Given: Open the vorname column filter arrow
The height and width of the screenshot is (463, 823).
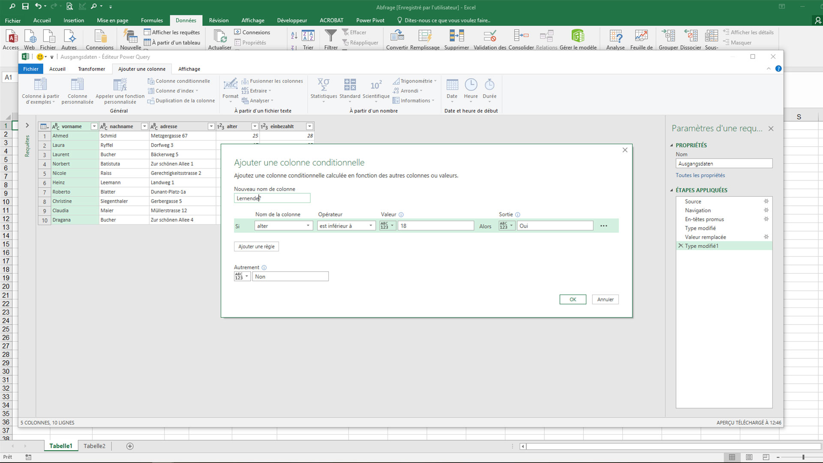Looking at the screenshot, I should (94, 126).
